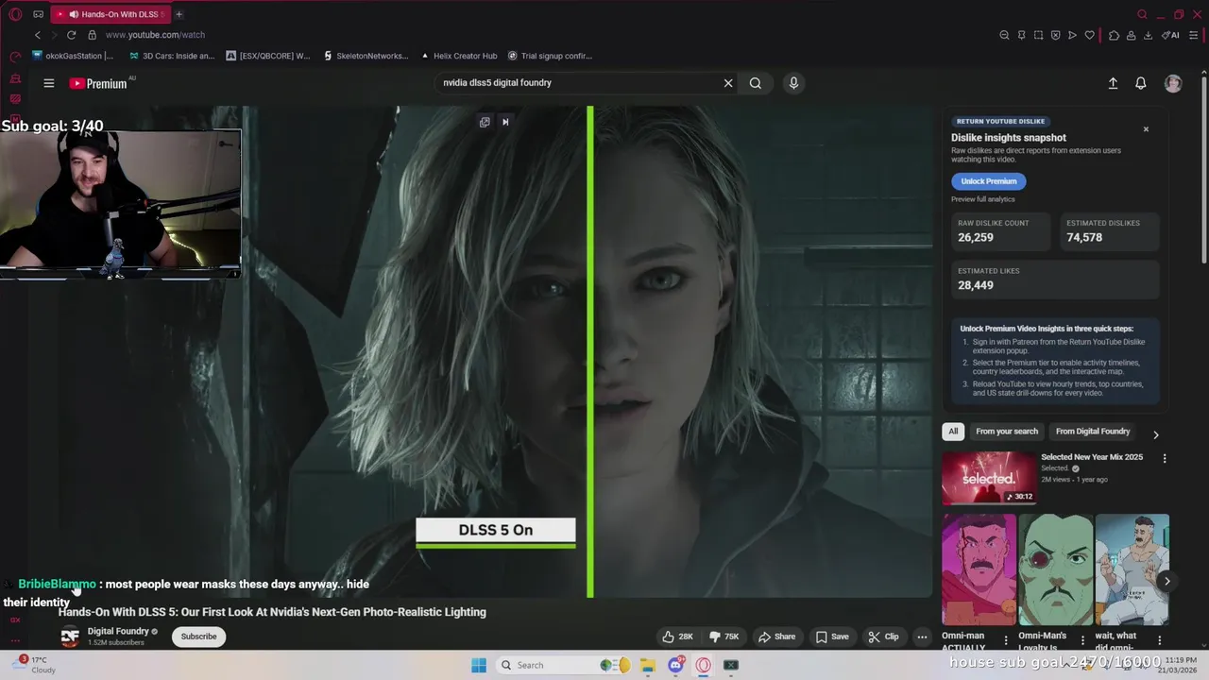Subscribe to Digital Foundry

198,637
